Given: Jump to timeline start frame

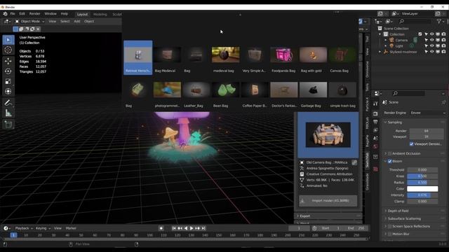Looking at the screenshot, I should (174, 228).
